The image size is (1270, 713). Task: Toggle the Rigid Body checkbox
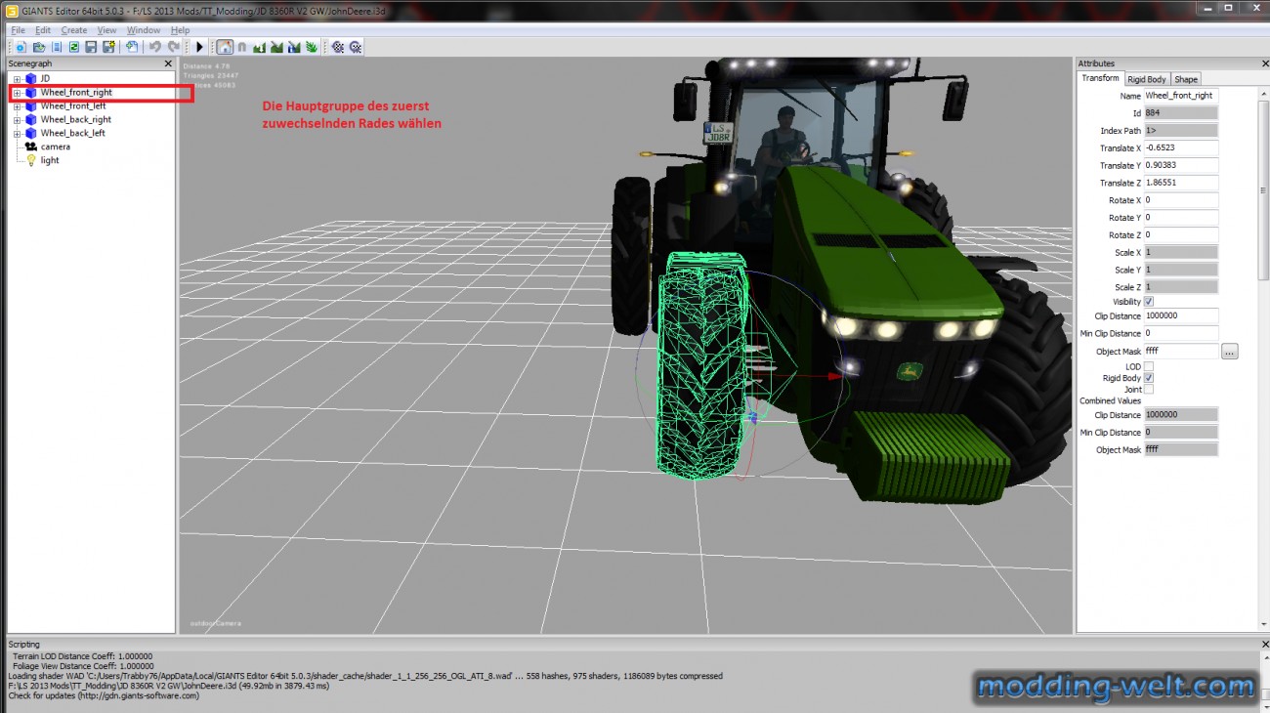click(1149, 378)
